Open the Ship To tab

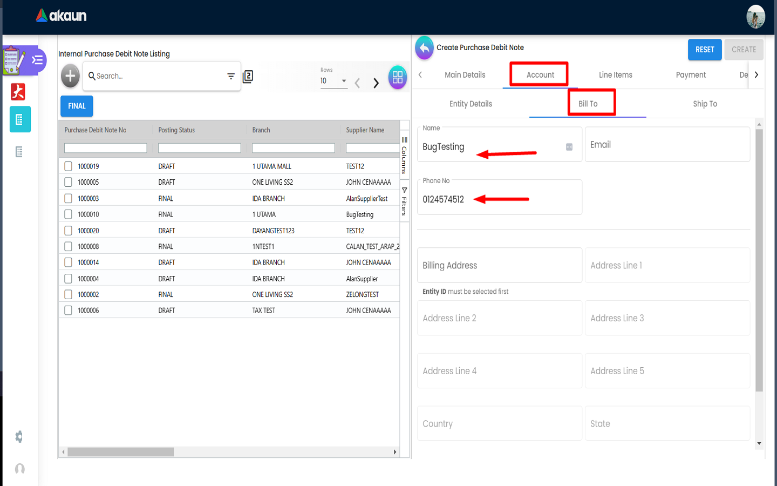(705, 104)
